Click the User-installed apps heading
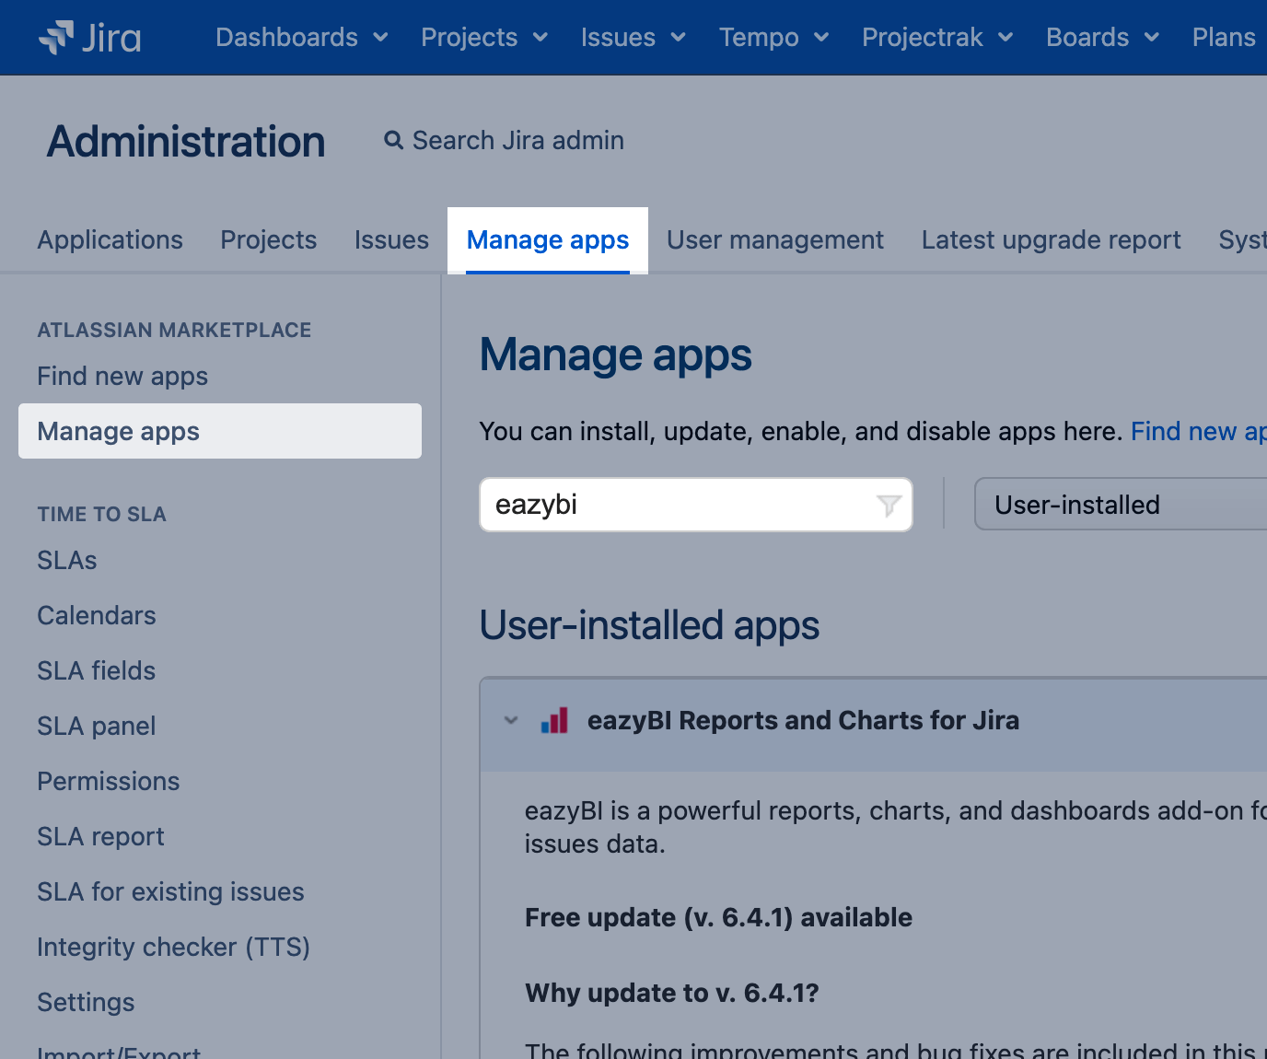This screenshot has height=1059, width=1267. [x=649, y=625]
